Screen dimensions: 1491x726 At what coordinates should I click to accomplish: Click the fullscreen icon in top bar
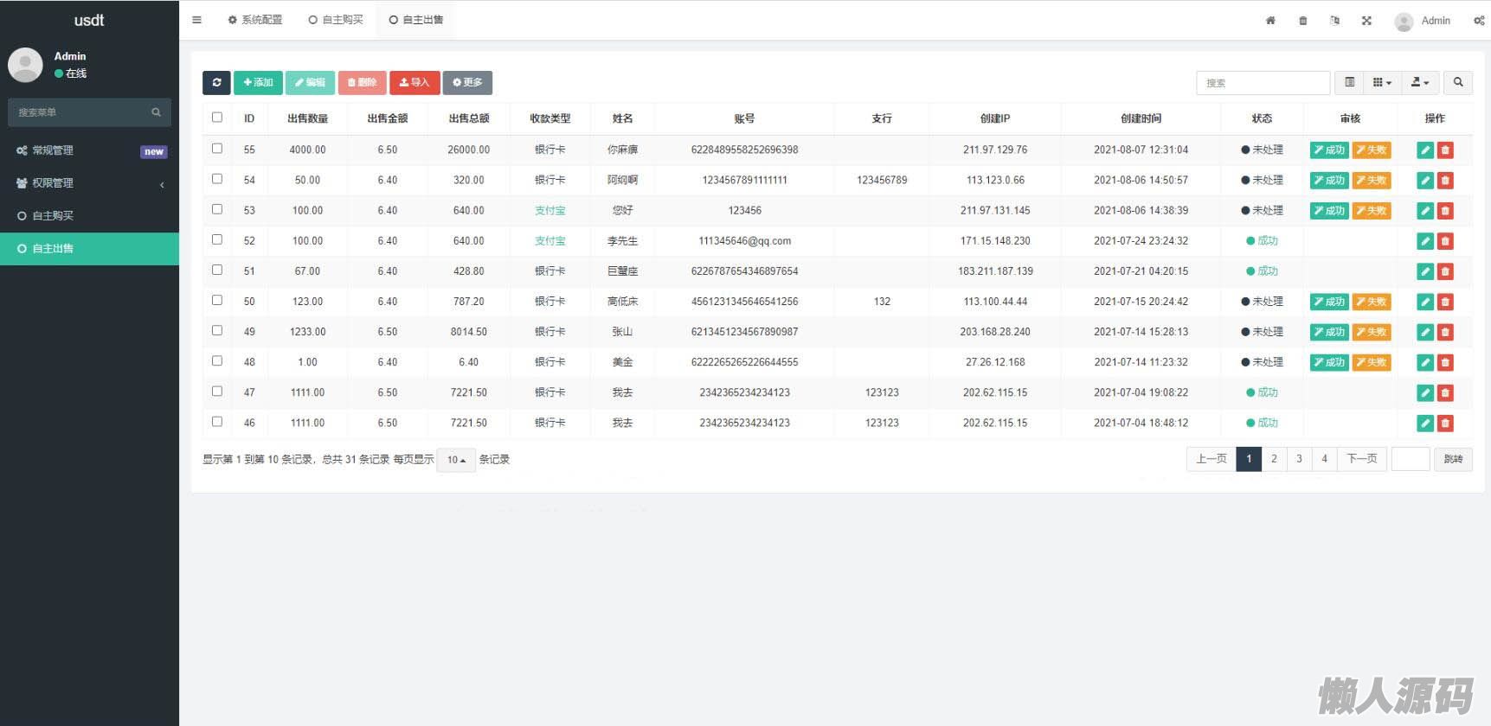click(1366, 21)
